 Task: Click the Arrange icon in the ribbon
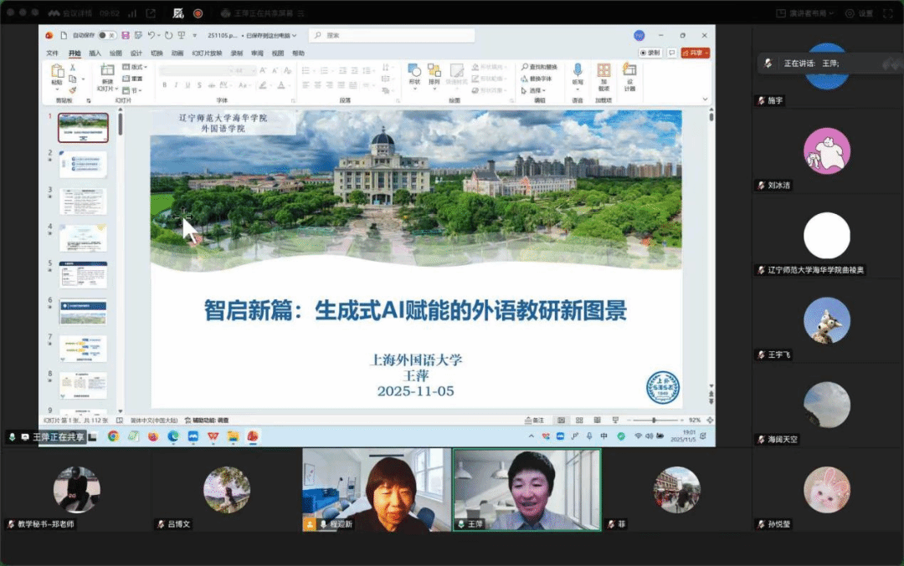coord(434,72)
